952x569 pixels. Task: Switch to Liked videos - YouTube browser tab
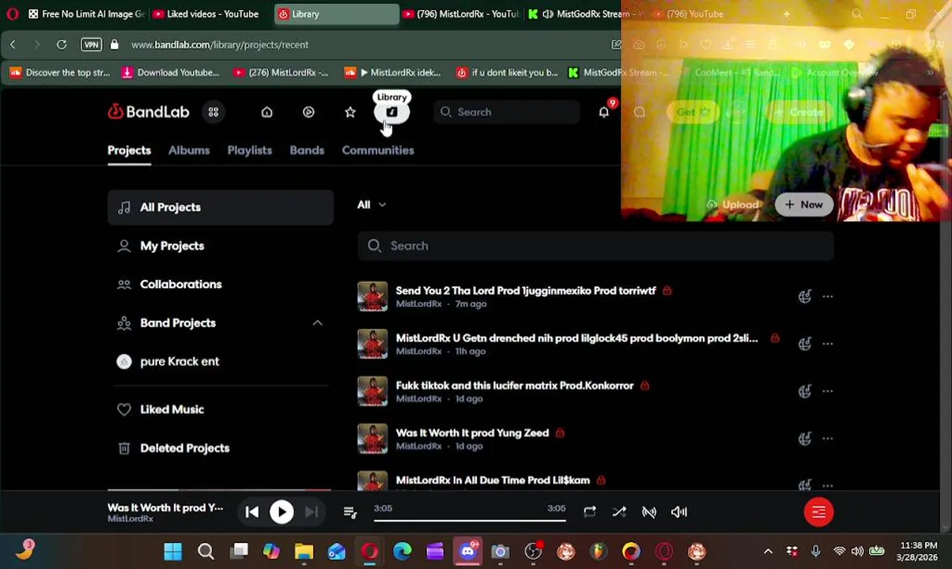[205, 14]
